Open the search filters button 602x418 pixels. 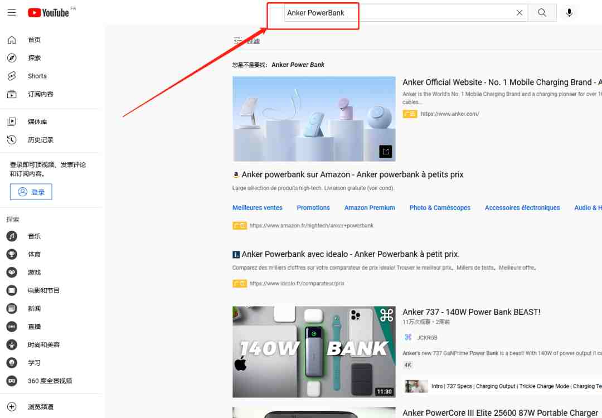pos(246,41)
